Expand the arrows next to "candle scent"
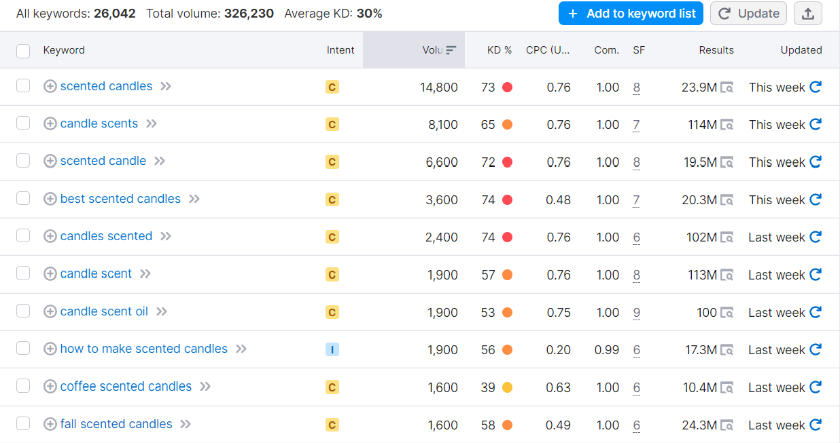Image resolution: width=840 pixels, height=443 pixels. [145, 274]
